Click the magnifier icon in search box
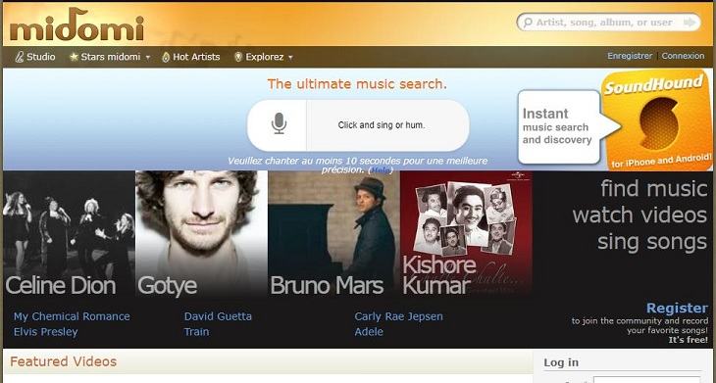The width and height of the screenshot is (716, 383). 528,22
